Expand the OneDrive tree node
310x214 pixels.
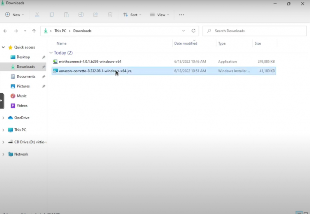pyautogui.click(x=3, y=118)
